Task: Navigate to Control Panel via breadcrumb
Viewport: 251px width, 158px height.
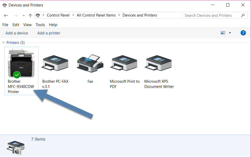Action: (x=58, y=15)
